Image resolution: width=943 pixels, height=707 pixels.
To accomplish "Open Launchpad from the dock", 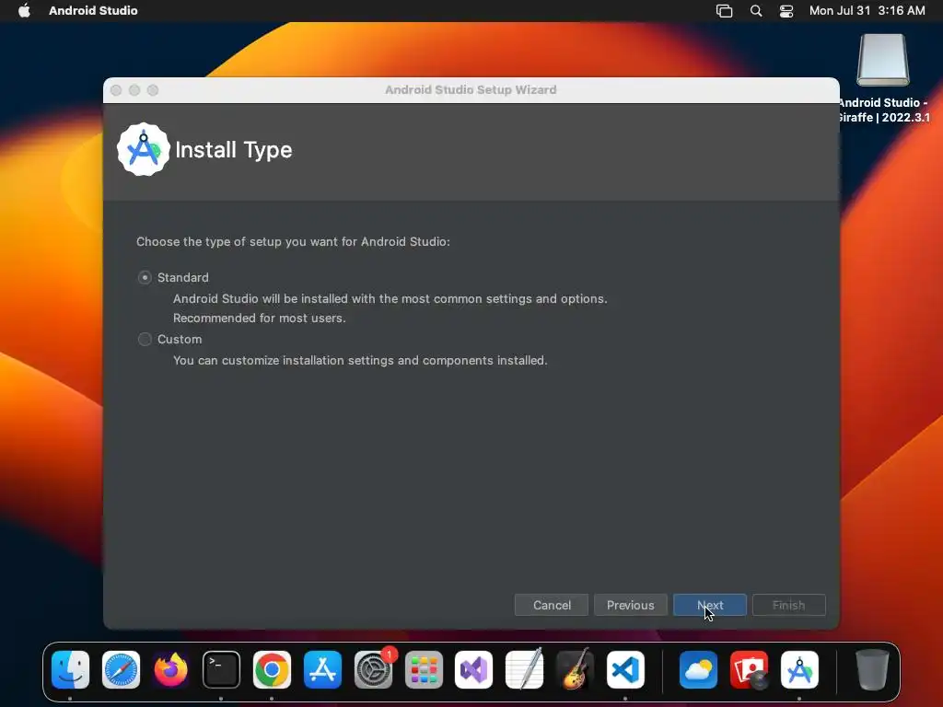I will pyautogui.click(x=424, y=670).
